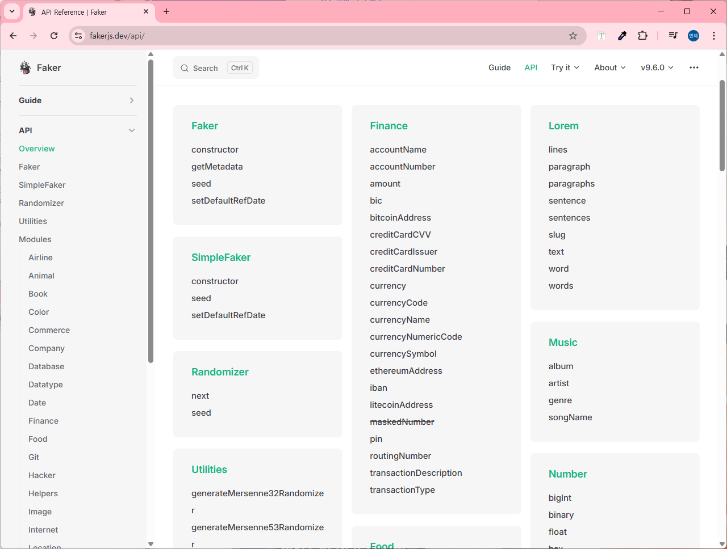The height and width of the screenshot is (549, 727).
Task: Click transactionDescription link
Action: (416, 473)
